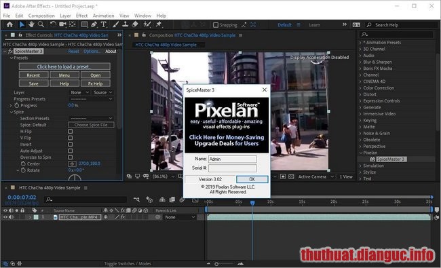Screen dimensions: 441x268
Task: Select the Brush tool
Action: [115, 24]
